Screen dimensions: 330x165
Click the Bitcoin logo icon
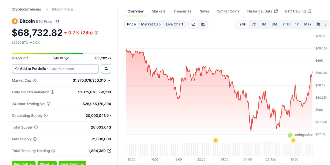click(x=15, y=21)
